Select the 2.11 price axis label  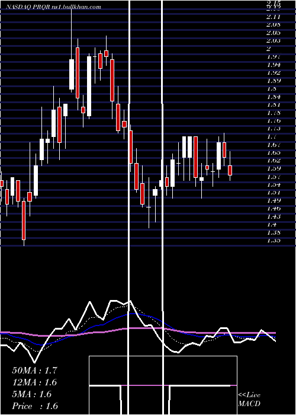pyautogui.click(x=274, y=17)
